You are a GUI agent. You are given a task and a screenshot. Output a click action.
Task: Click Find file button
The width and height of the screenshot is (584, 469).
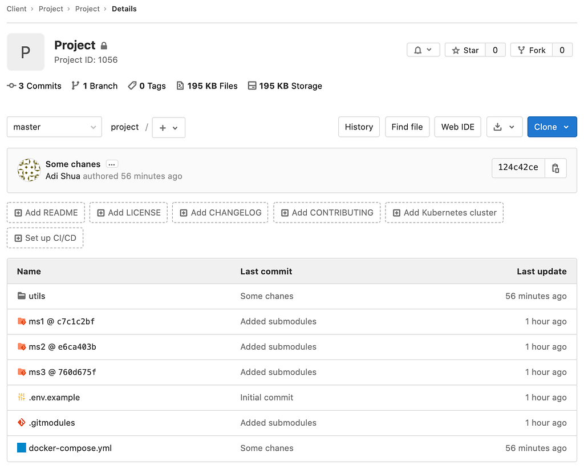coord(407,127)
